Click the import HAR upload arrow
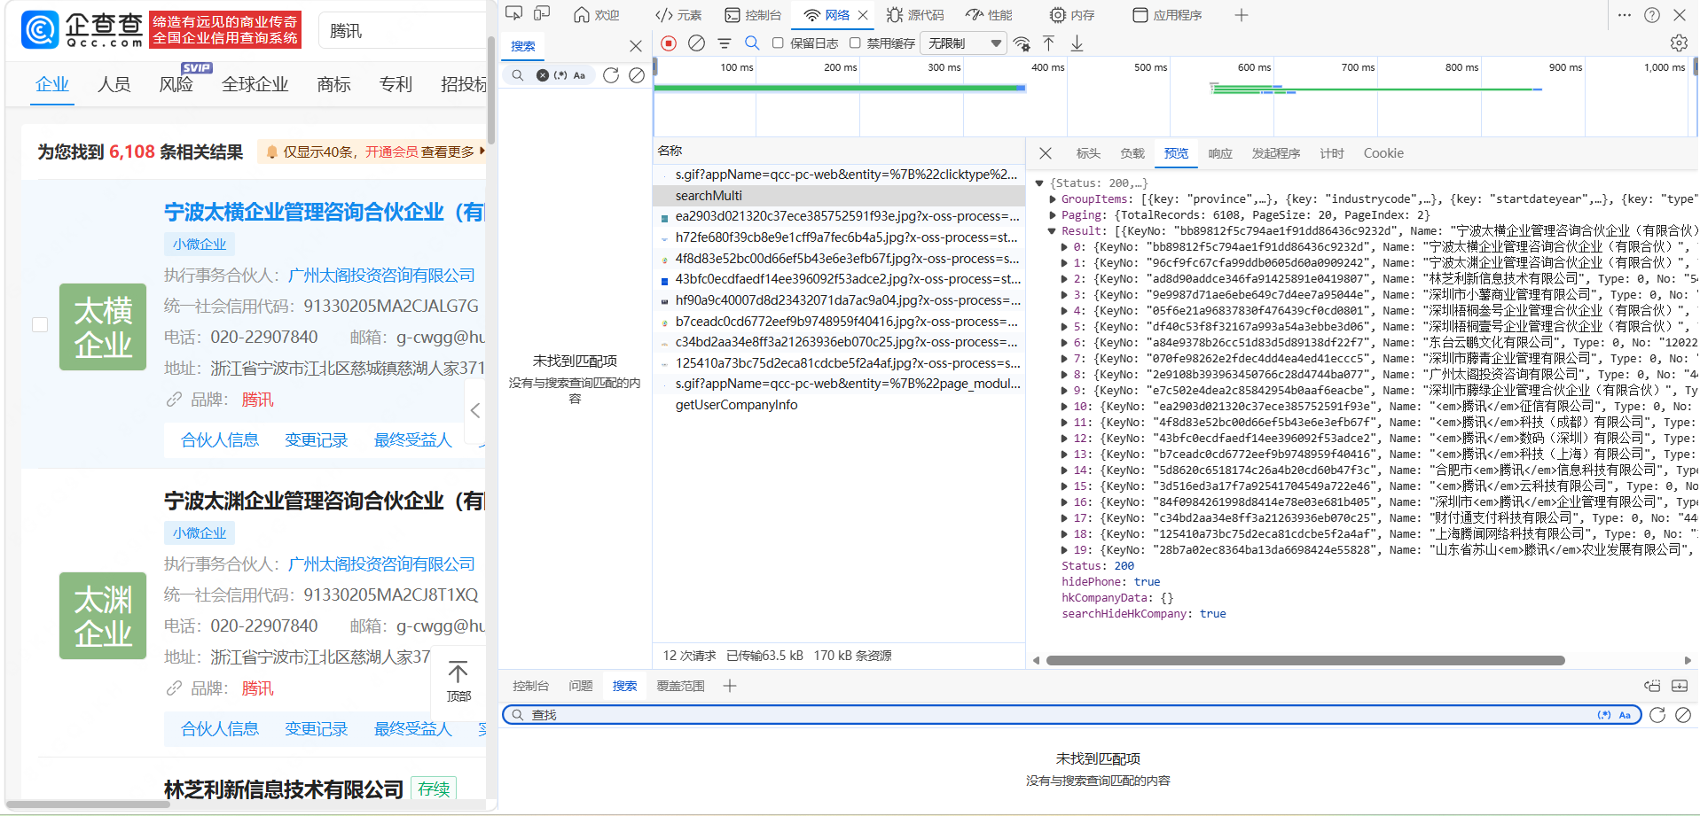Image resolution: width=1700 pixels, height=816 pixels. pyautogui.click(x=1049, y=43)
